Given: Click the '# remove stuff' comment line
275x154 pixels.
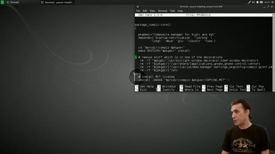Looking at the screenshot, I should [x=180, y=57].
